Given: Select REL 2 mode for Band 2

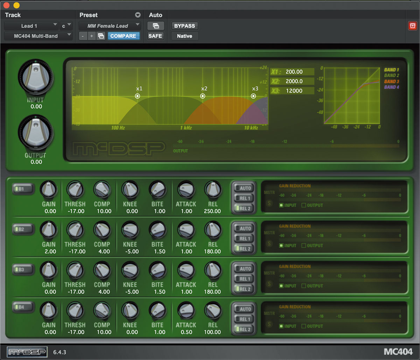Looking at the screenshot, I should click(243, 249).
